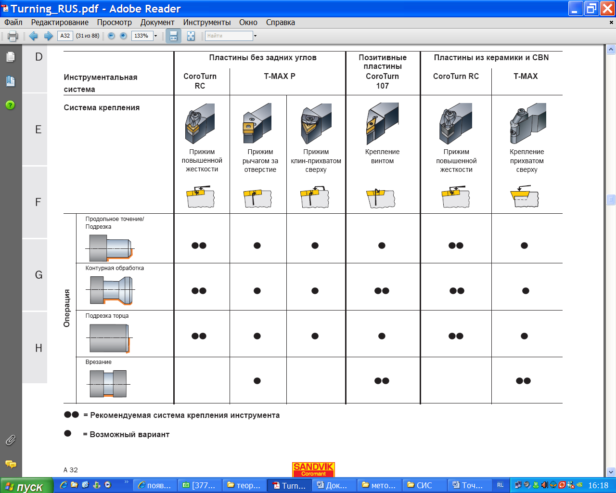Click the 'Рекомендуемая система крепления инструмента' legend text

[x=185, y=415]
